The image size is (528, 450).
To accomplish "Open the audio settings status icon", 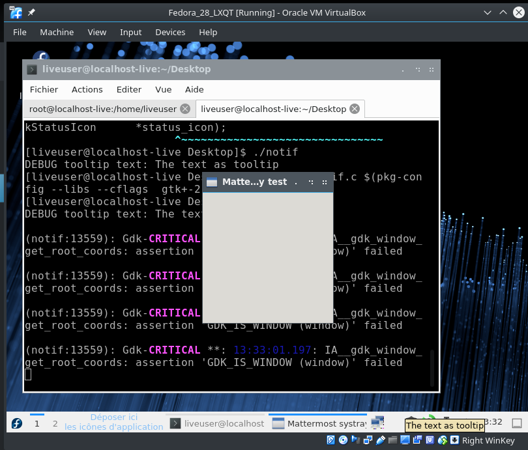I will point(355,440).
